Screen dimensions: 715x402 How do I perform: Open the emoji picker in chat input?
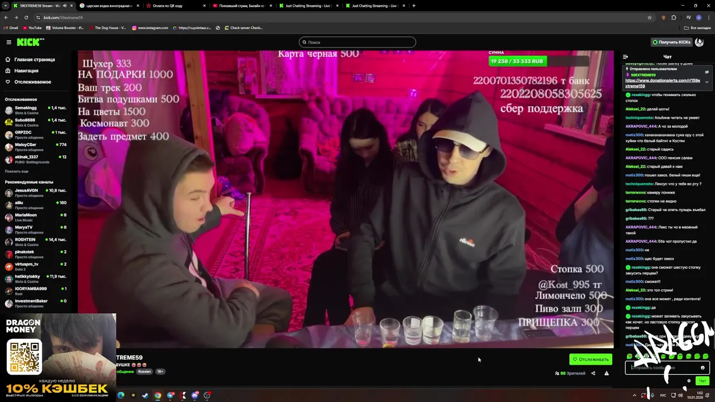(x=703, y=367)
